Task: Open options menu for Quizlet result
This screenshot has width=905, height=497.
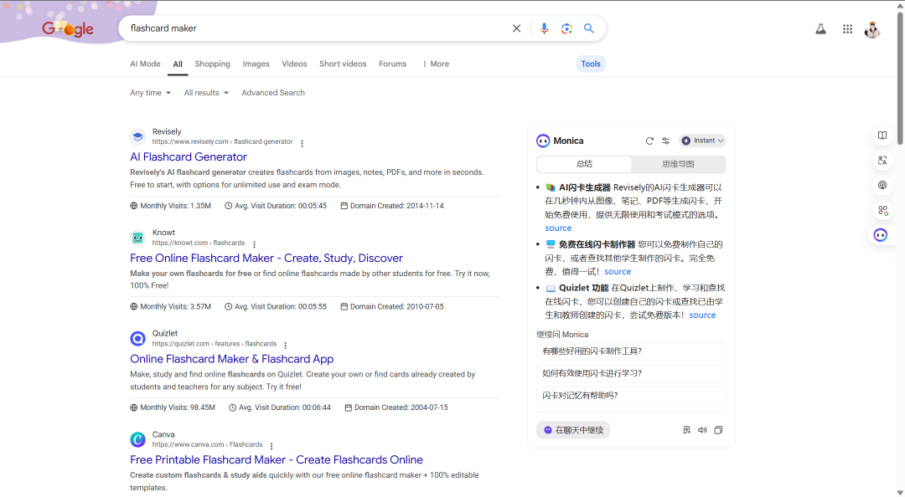Action: [285, 345]
